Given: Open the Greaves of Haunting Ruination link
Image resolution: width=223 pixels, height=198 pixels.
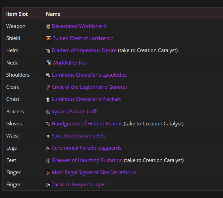Looking at the screenshot, I should 87,160.
